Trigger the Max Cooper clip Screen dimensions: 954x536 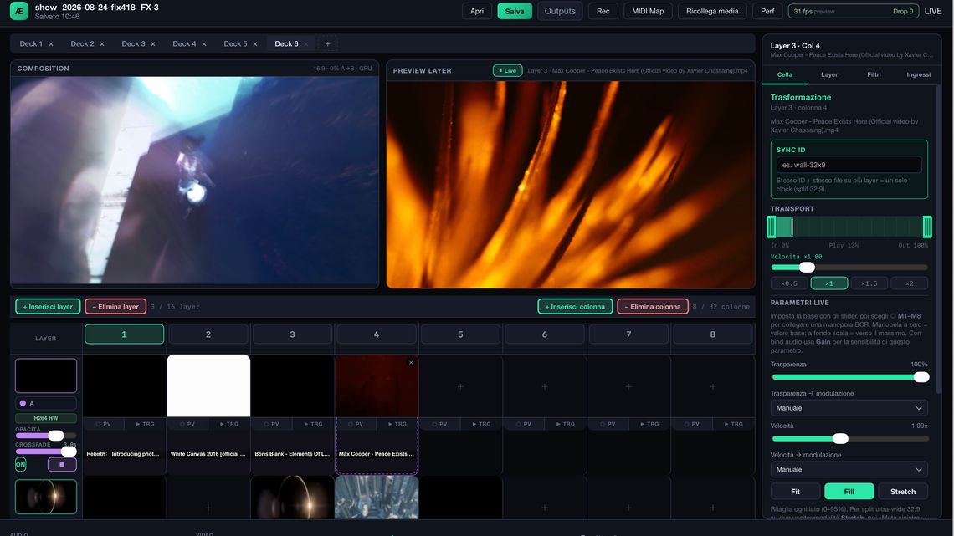click(397, 424)
